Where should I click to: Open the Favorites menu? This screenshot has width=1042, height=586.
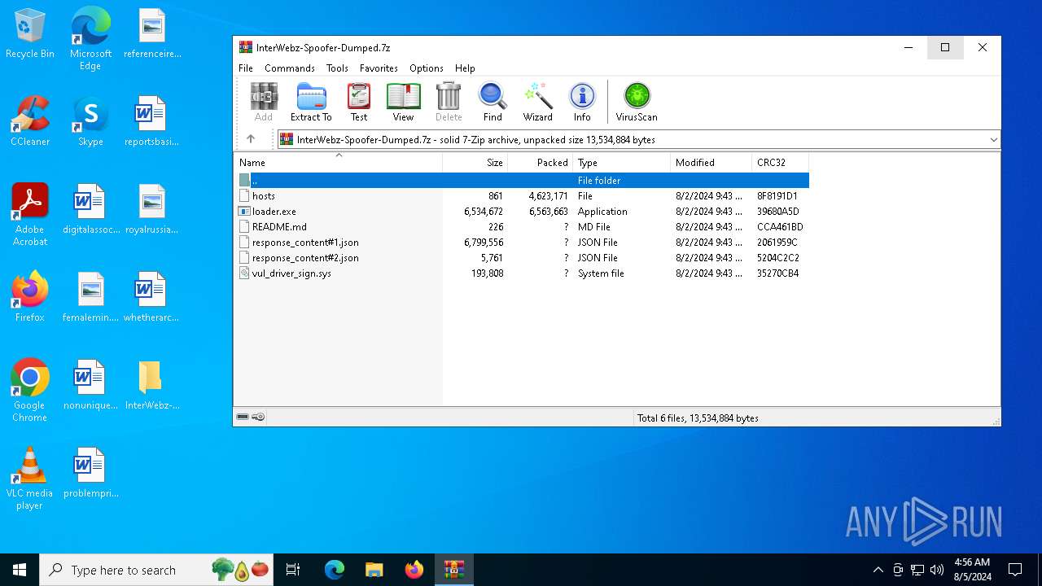(379, 68)
